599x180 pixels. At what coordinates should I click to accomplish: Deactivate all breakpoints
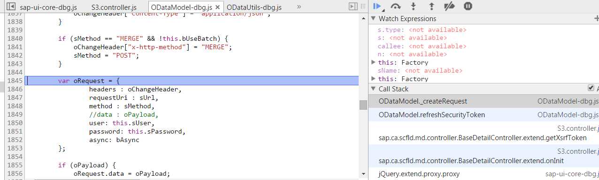coord(450,7)
